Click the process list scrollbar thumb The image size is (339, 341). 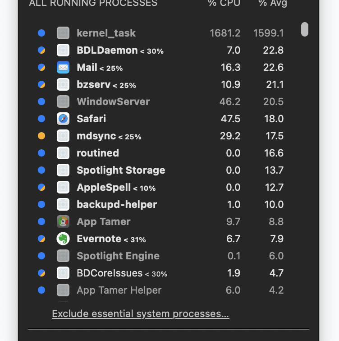305,29
